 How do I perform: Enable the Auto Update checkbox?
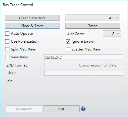click(x=7, y=34)
